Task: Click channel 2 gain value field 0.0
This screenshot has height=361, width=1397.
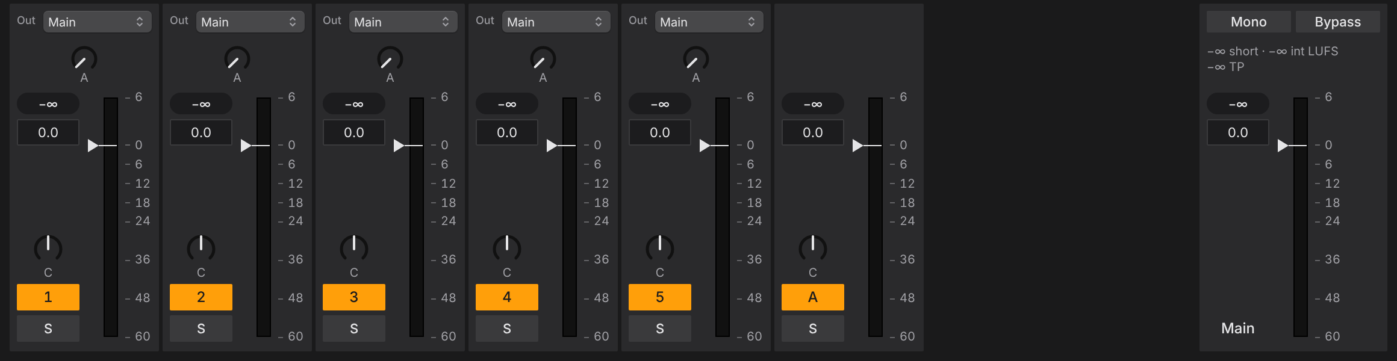Action: (201, 132)
